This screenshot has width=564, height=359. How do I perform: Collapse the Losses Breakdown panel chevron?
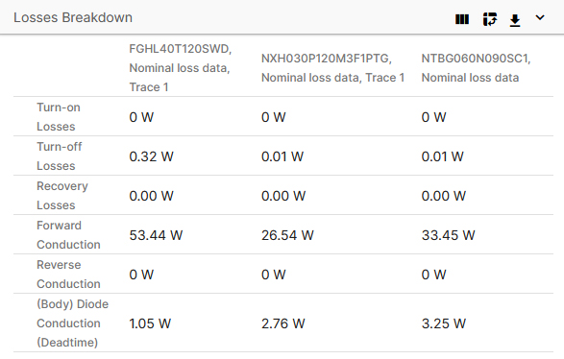(x=540, y=17)
